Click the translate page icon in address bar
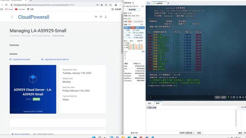The width and height of the screenshot is (246, 138). [x=102, y=5]
